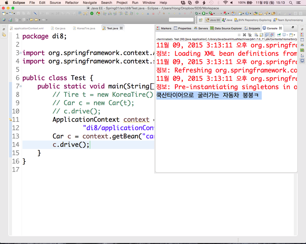Screen dimensions: 306x244
Task: Open the Refactor menu
Action: click(x=72, y=3)
